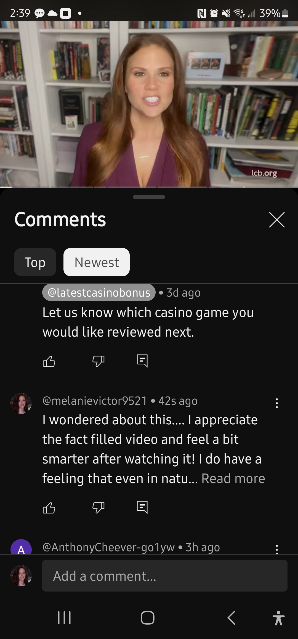298x639 pixels.
Task: Open options menu for AnthonyCheever comment
Action: (x=277, y=549)
